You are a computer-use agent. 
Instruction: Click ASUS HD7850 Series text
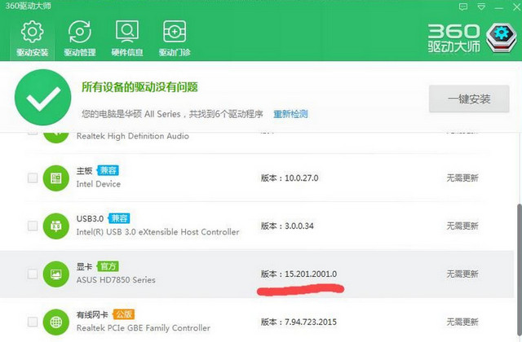click(x=116, y=280)
